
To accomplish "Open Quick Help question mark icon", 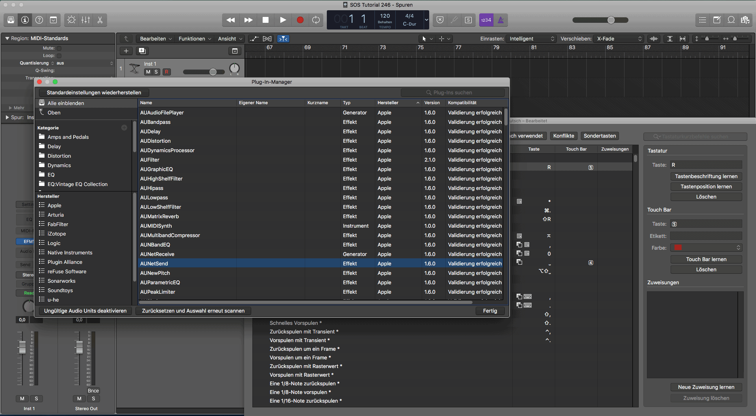I will tap(39, 20).
